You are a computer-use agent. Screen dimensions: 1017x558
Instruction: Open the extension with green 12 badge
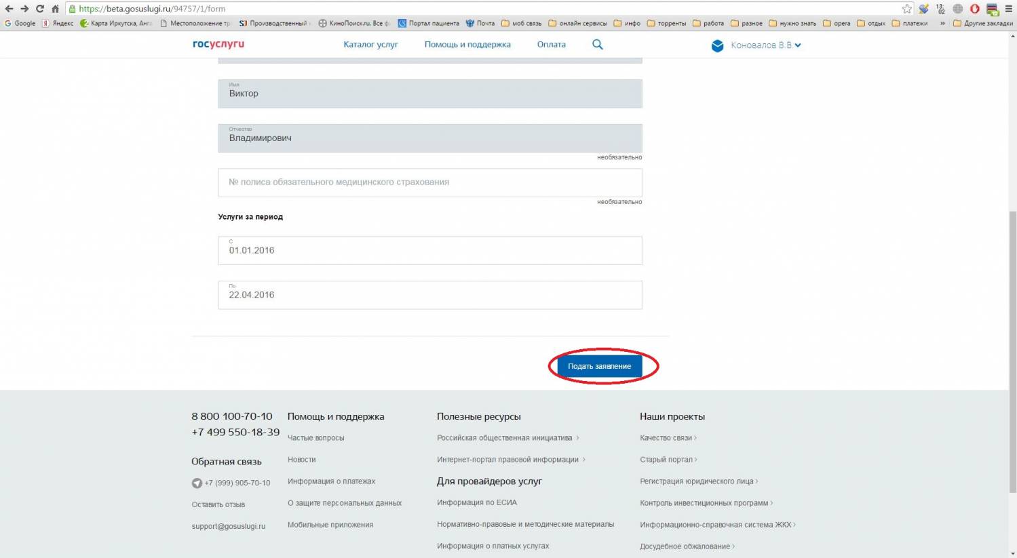[992, 9]
